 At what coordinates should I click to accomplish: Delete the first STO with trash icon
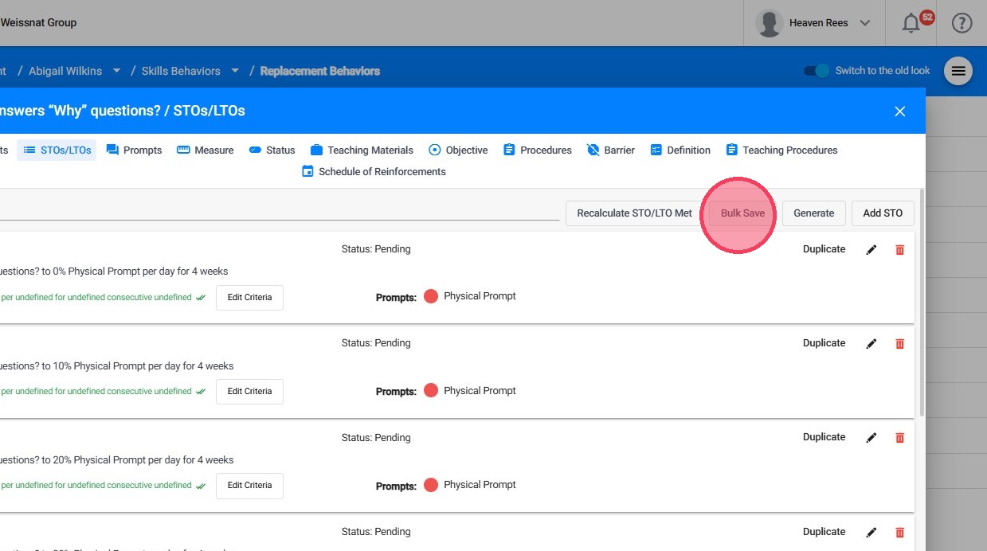click(900, 249)
